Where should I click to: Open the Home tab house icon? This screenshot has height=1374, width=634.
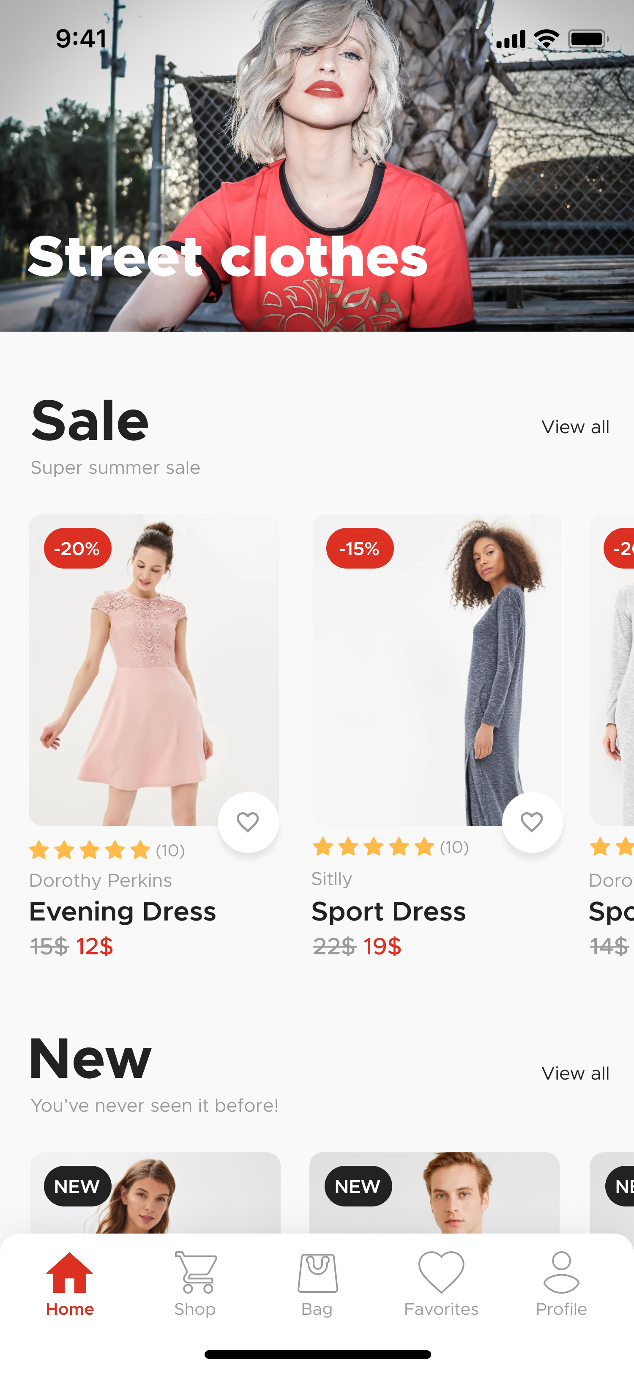pos(70,1272)
